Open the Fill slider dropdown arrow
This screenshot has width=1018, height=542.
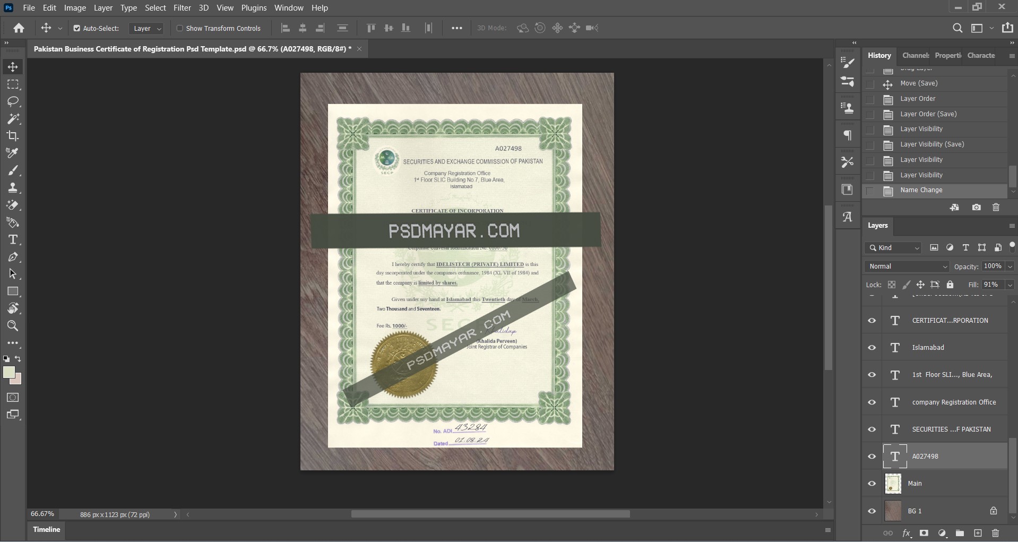(1010, 285)
